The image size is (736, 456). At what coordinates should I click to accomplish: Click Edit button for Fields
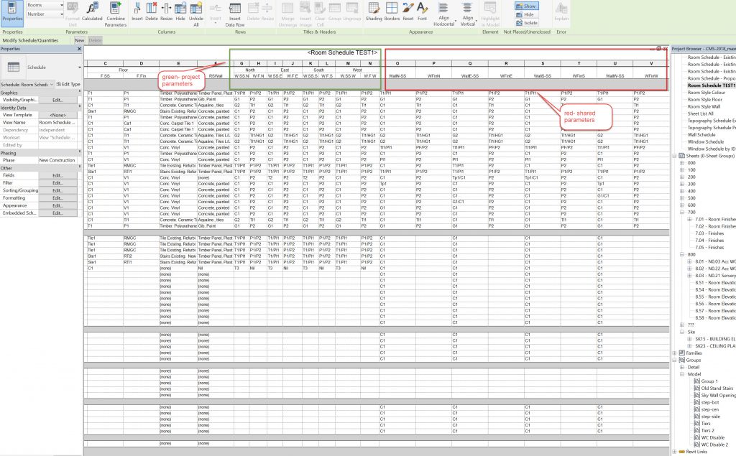coord(57,176)
